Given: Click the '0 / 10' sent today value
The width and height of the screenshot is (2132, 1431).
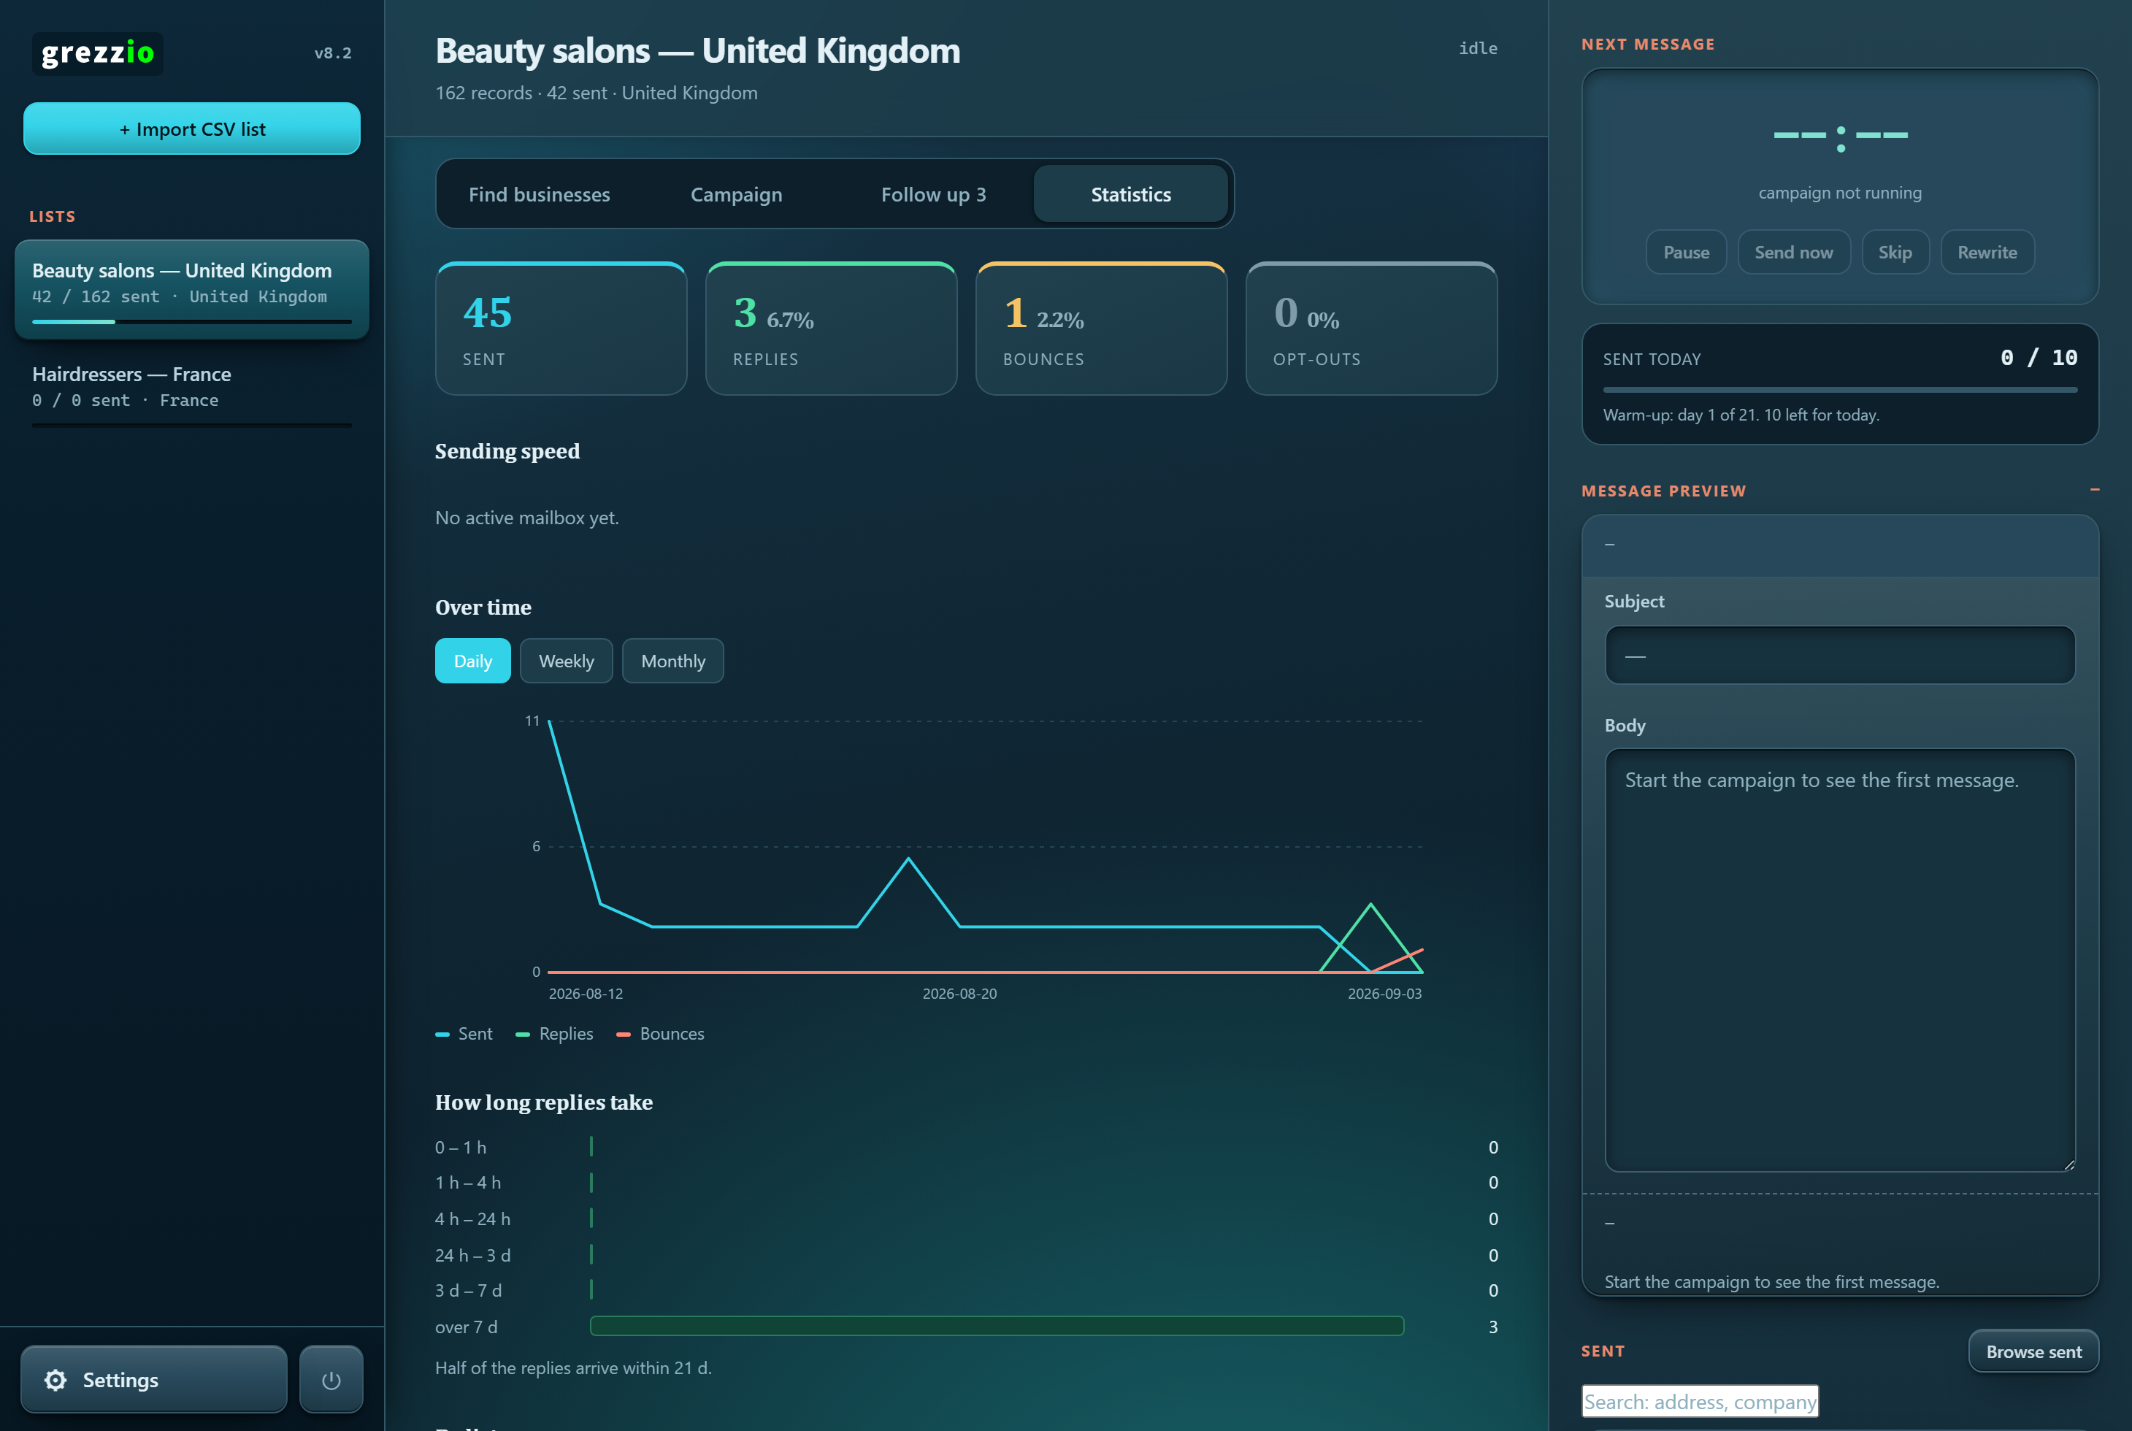Looking at the screenshot, I should 2038,357.
